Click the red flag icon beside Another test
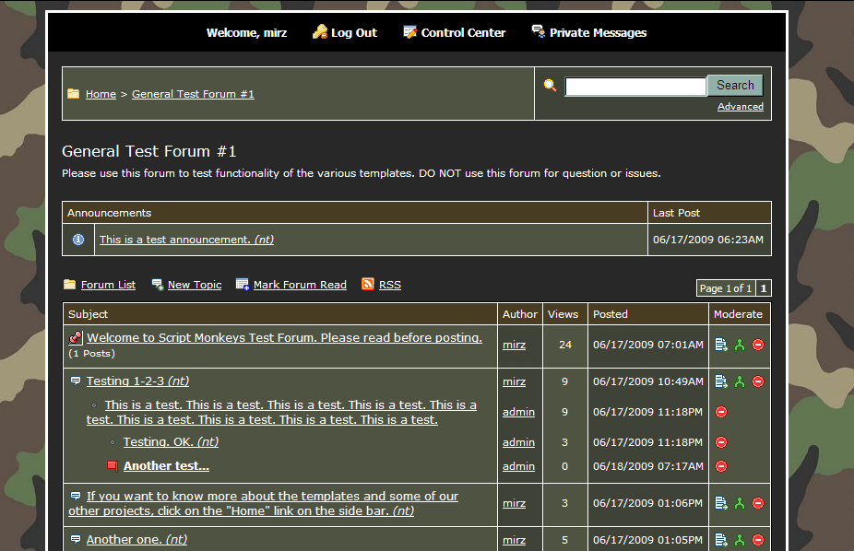This screenshot has width=854, height=551. click(113, 466)
